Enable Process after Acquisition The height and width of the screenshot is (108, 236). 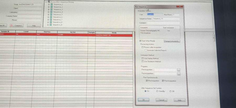tap(143, 47)
